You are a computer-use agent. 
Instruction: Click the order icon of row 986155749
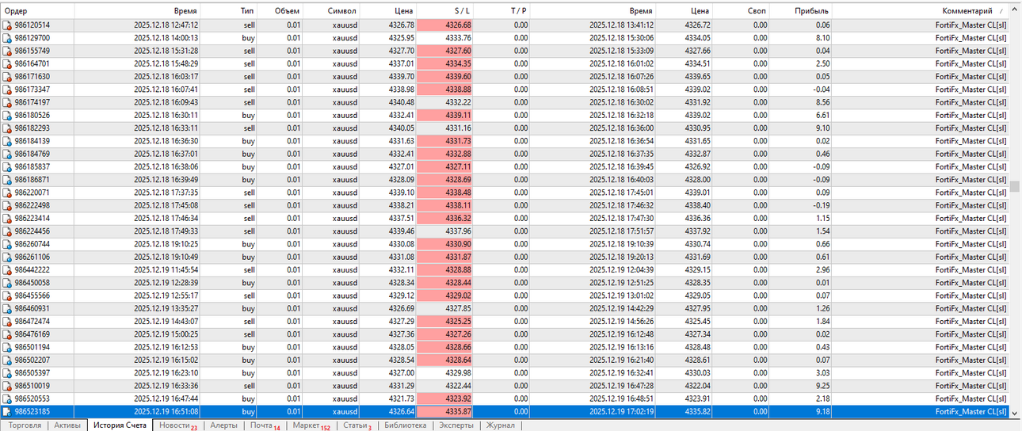coord(7,51)
